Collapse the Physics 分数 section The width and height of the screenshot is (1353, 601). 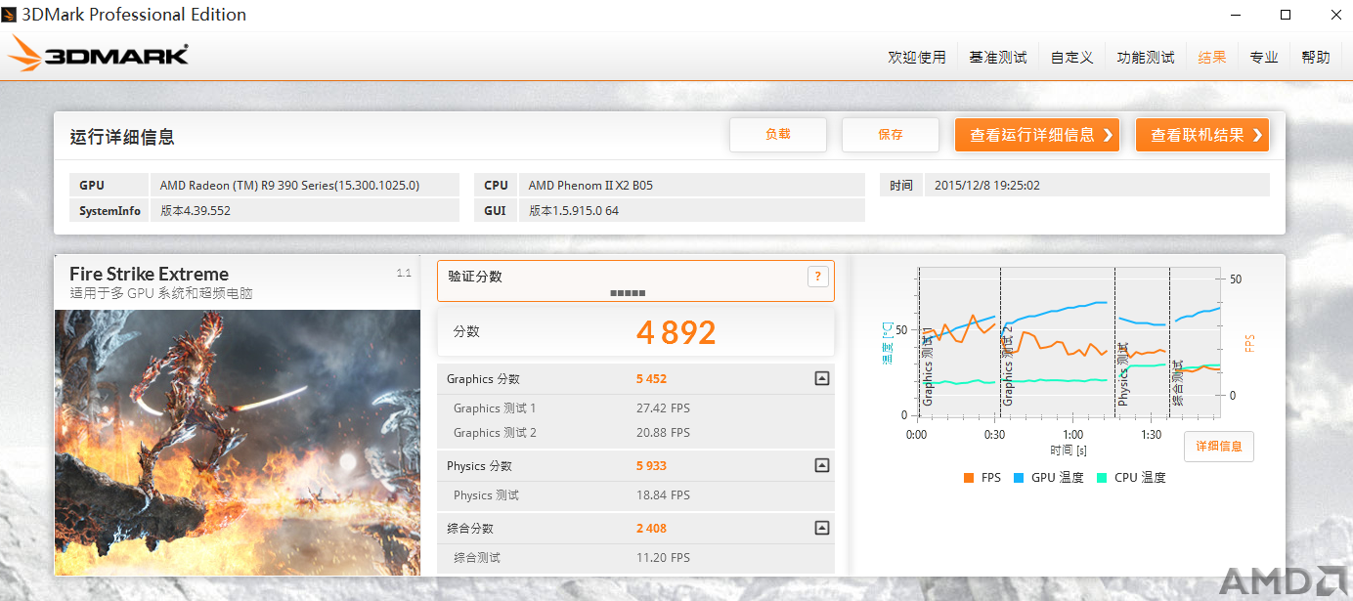(822, 465)
